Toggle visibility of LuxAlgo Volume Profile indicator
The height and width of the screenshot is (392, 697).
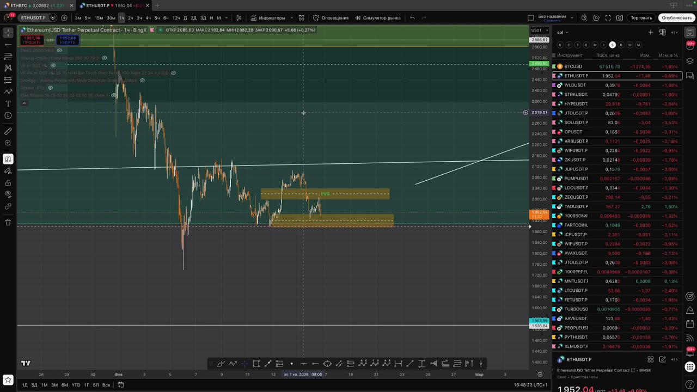(x=142, y=81)
